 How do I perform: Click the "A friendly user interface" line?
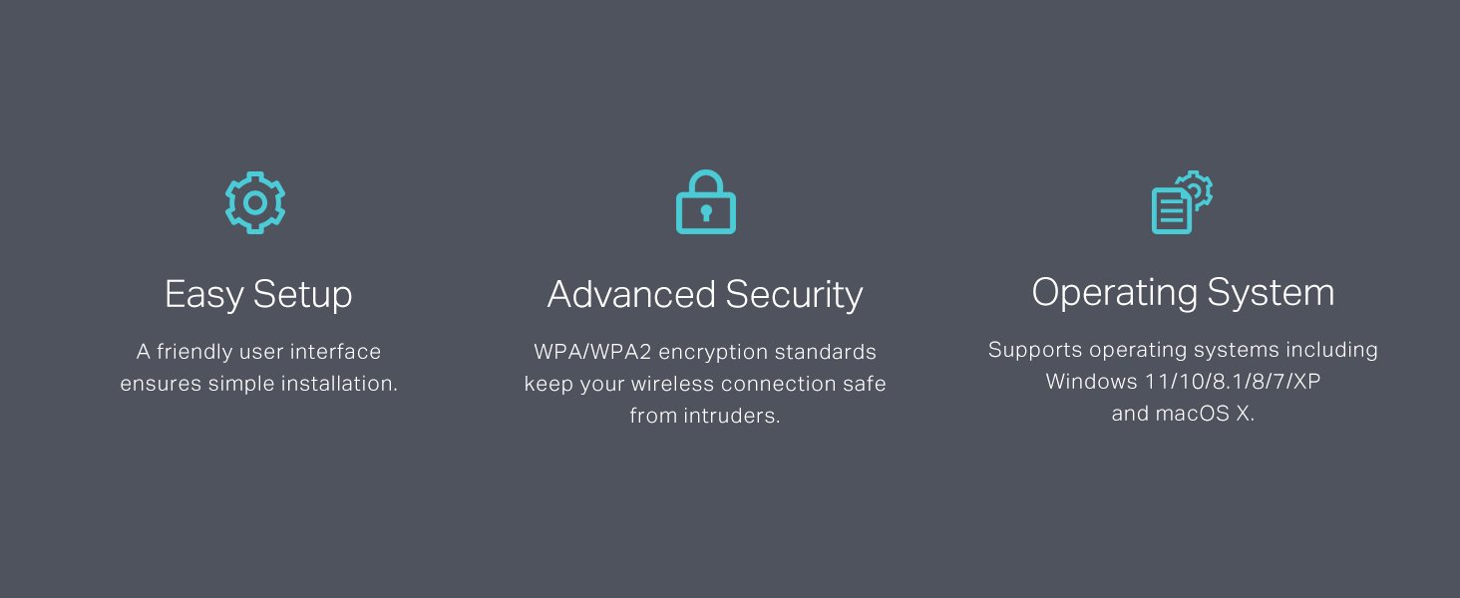click(x=258, y=352)
